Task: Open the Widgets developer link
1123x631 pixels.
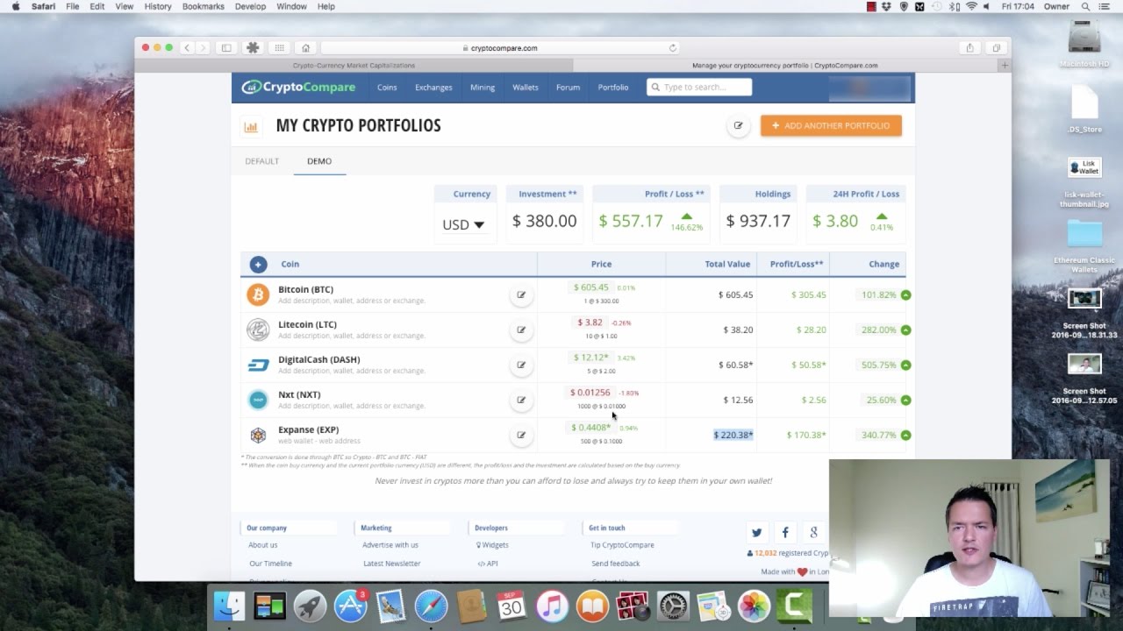Action: point(492,545)
